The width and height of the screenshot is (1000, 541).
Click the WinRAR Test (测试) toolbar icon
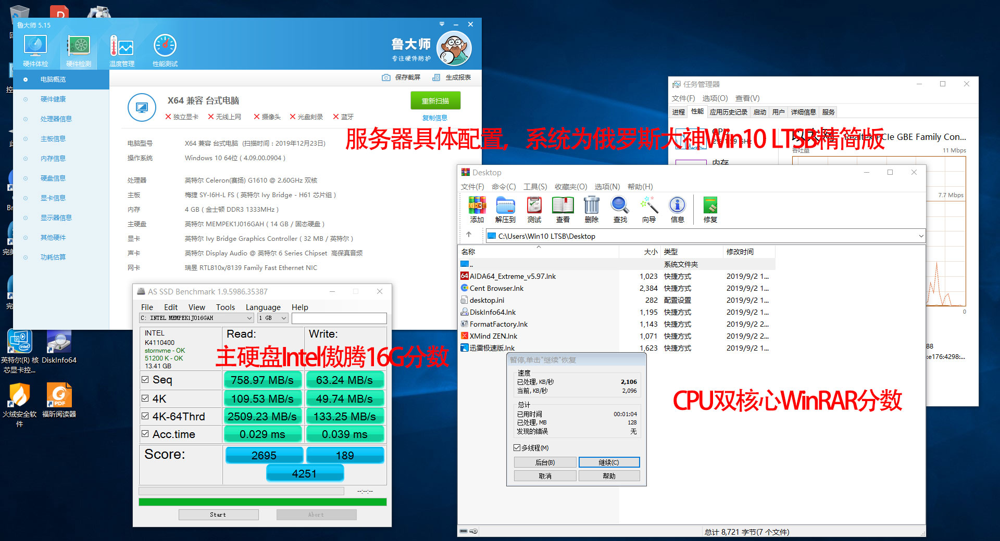click(534, 209)
